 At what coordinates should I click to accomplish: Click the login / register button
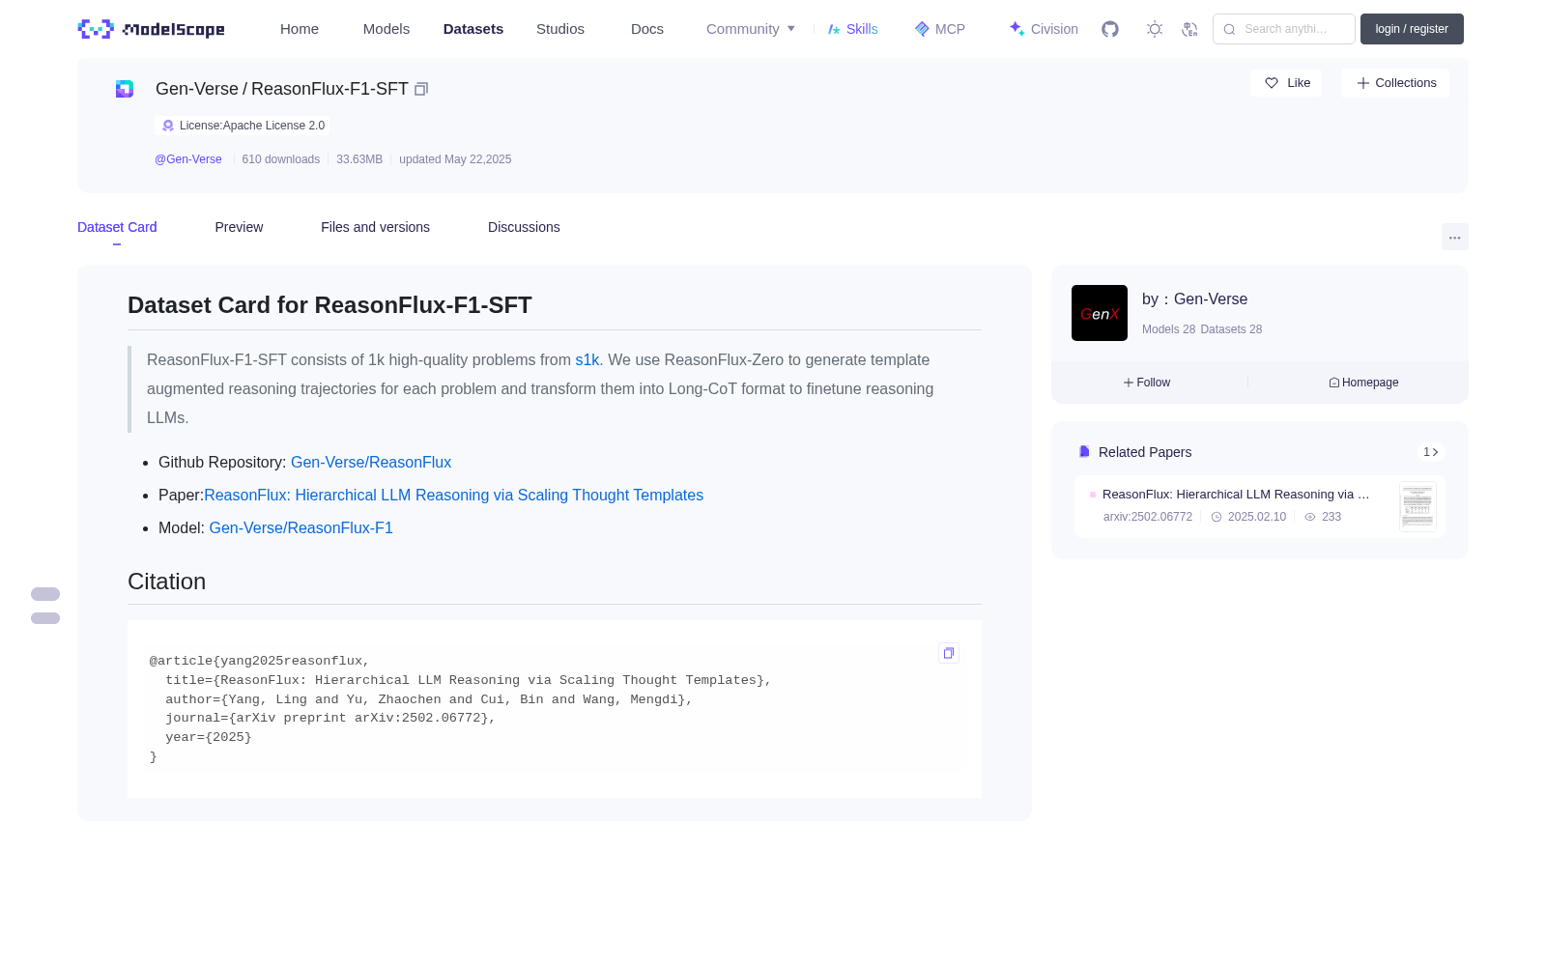(x=1412, y=29)
